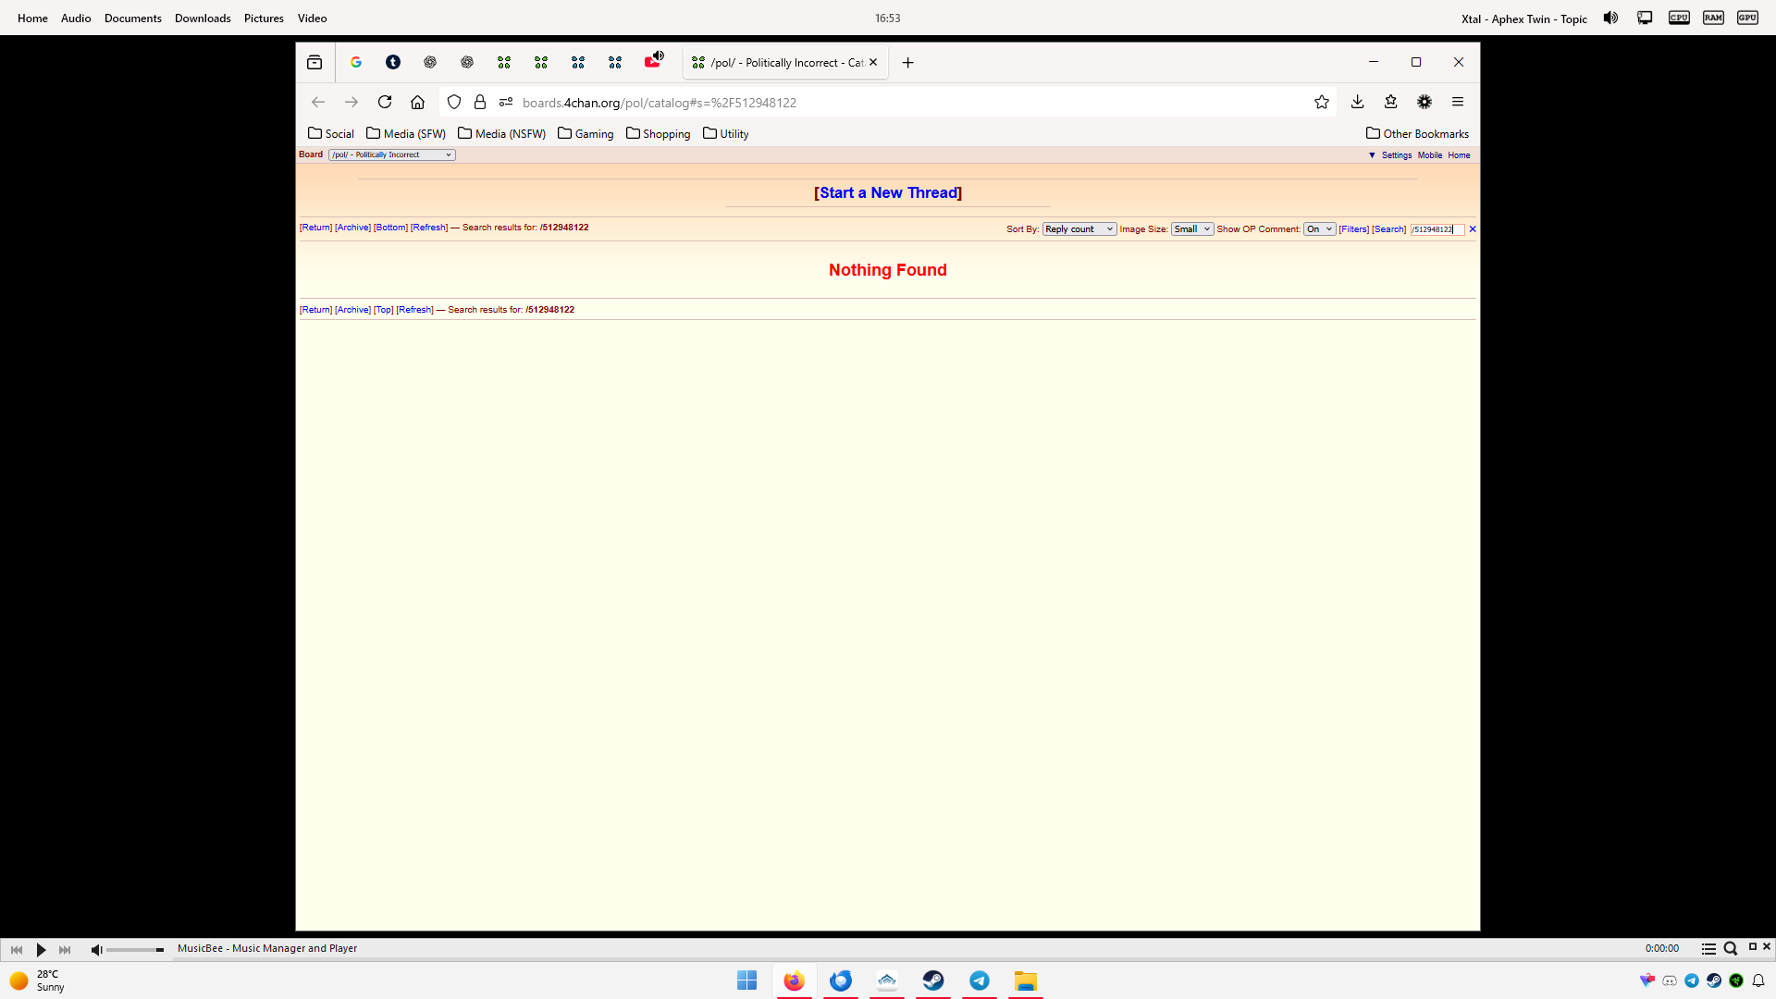Open Telegram from the taskbar

[x=979, y=980]
